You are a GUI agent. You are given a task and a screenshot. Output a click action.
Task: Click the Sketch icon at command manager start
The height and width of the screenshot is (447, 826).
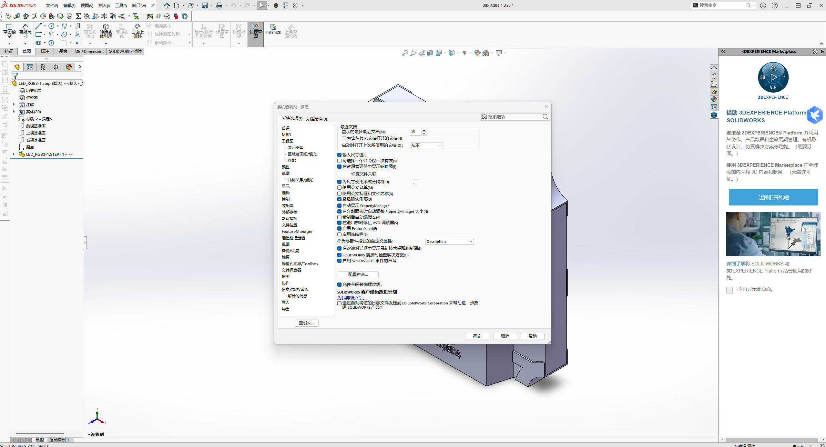[x=9, y=31]
